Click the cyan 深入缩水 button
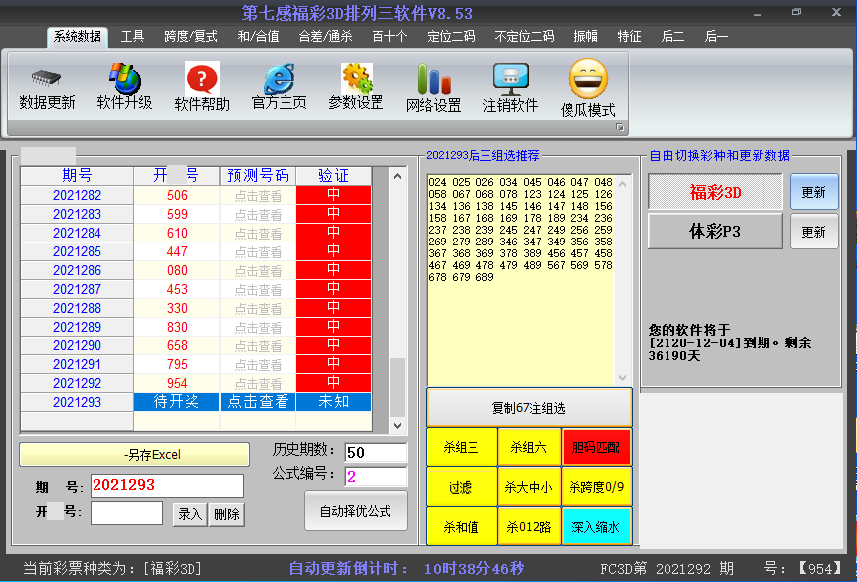Viewport: 857px width, 582px height. (596, 527)
